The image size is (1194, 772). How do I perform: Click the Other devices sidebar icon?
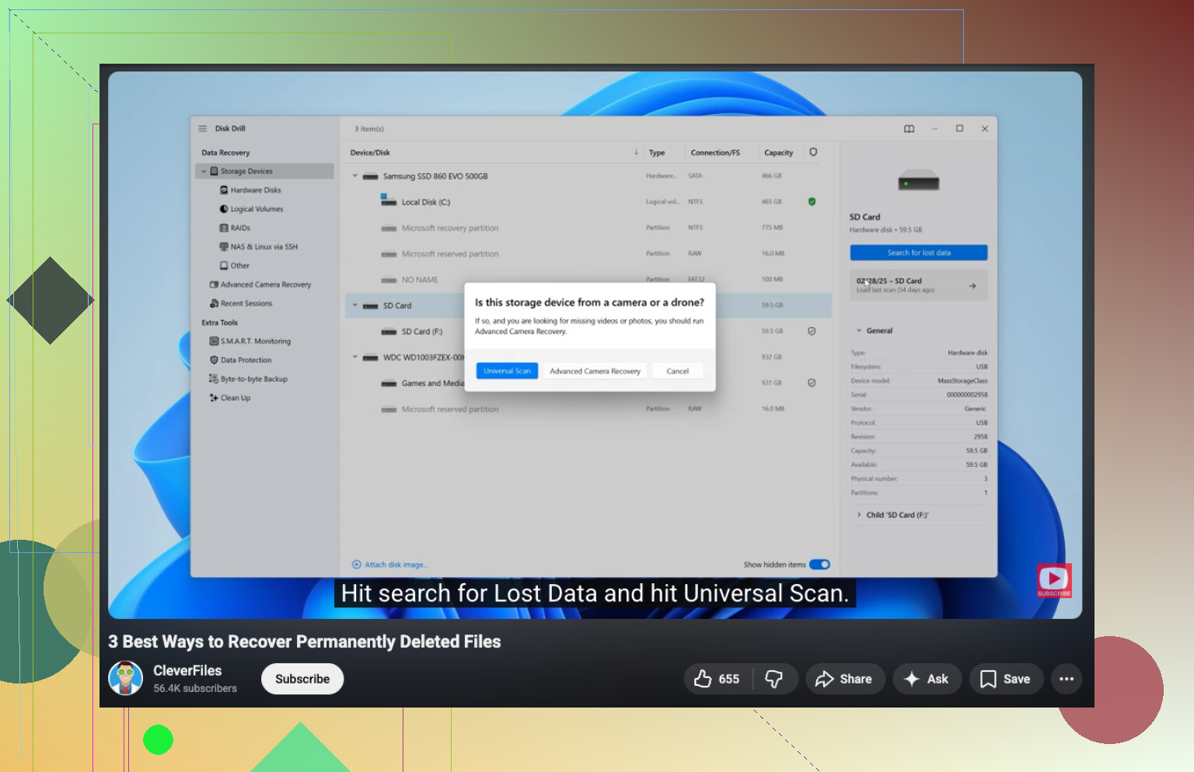click(224, 266)
